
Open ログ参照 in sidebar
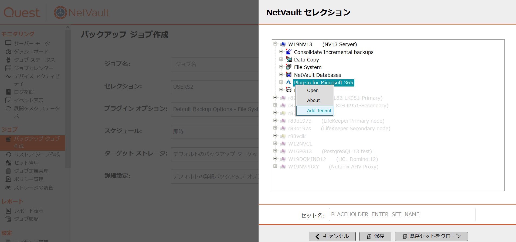point(24,92)
